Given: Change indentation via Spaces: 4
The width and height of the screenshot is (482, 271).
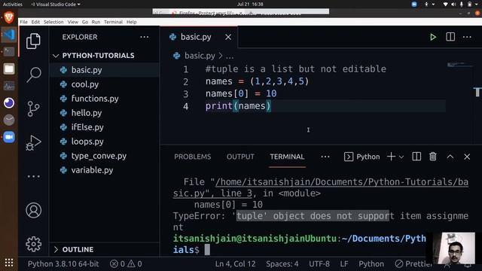Looking at the screenshot, I should [282, 263].
